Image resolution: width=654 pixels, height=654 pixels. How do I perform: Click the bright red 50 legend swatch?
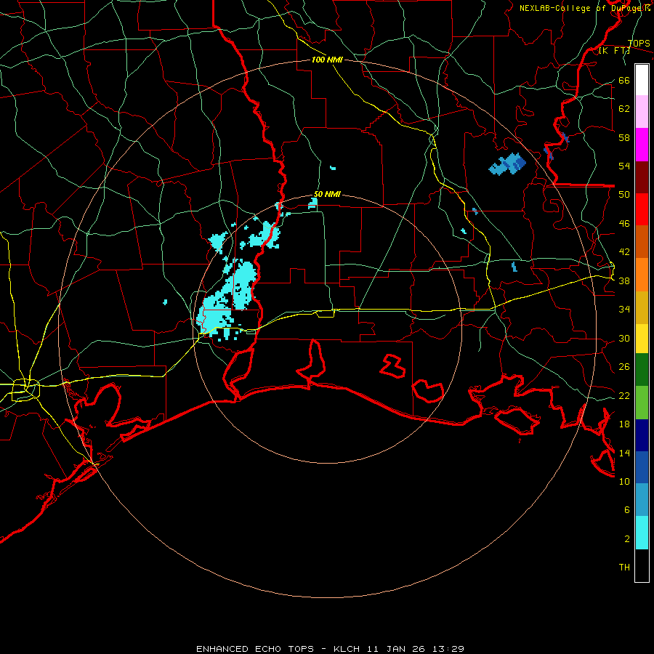coord(642,209)
